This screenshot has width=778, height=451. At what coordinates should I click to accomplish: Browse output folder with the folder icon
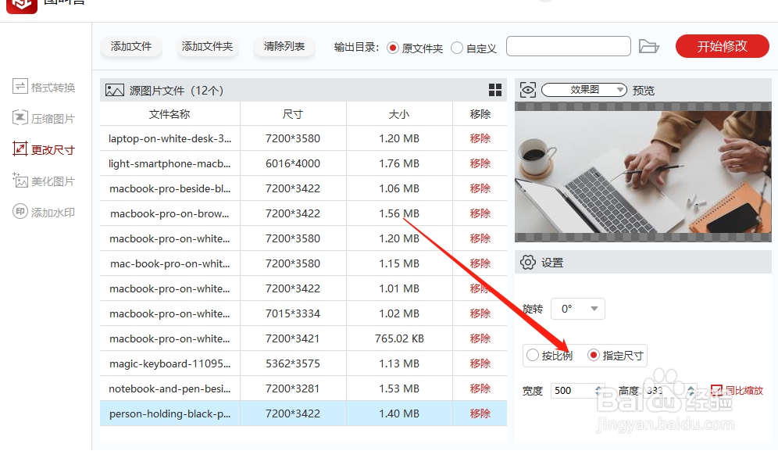pyautogui.click(x=649, y=46)
